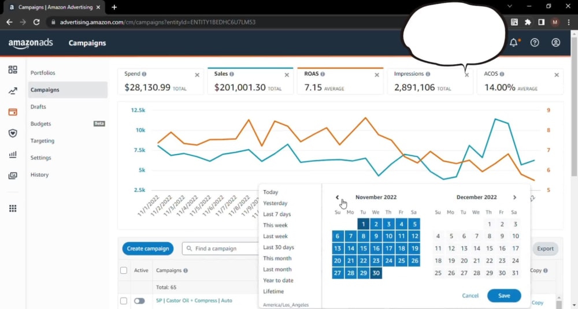Click the browser back arrow

tap(9, 22)
